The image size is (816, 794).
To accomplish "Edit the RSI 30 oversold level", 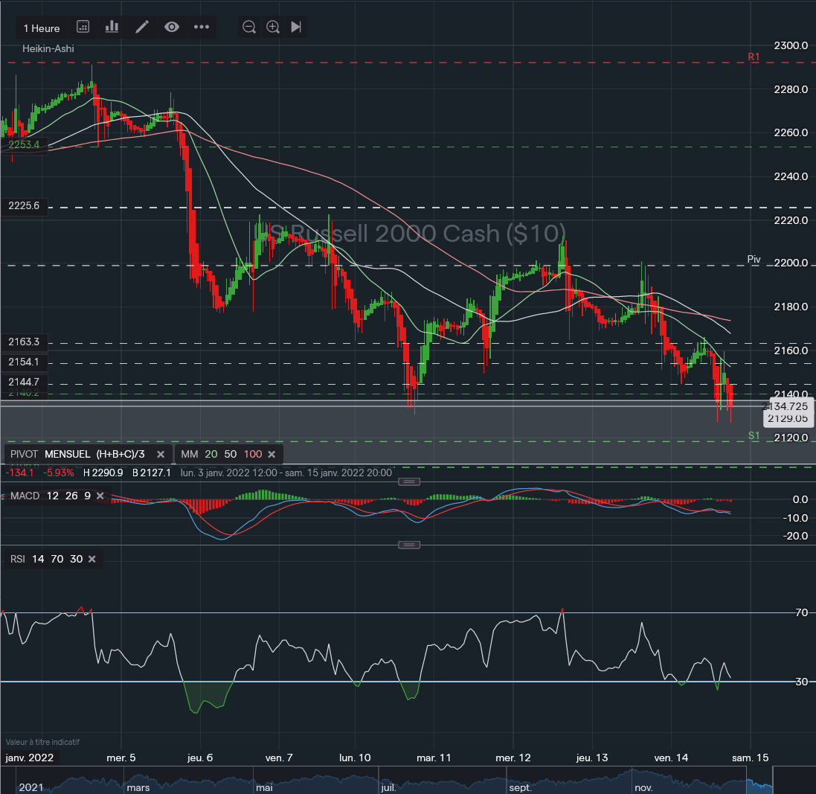I will click(x=76, y=559).
